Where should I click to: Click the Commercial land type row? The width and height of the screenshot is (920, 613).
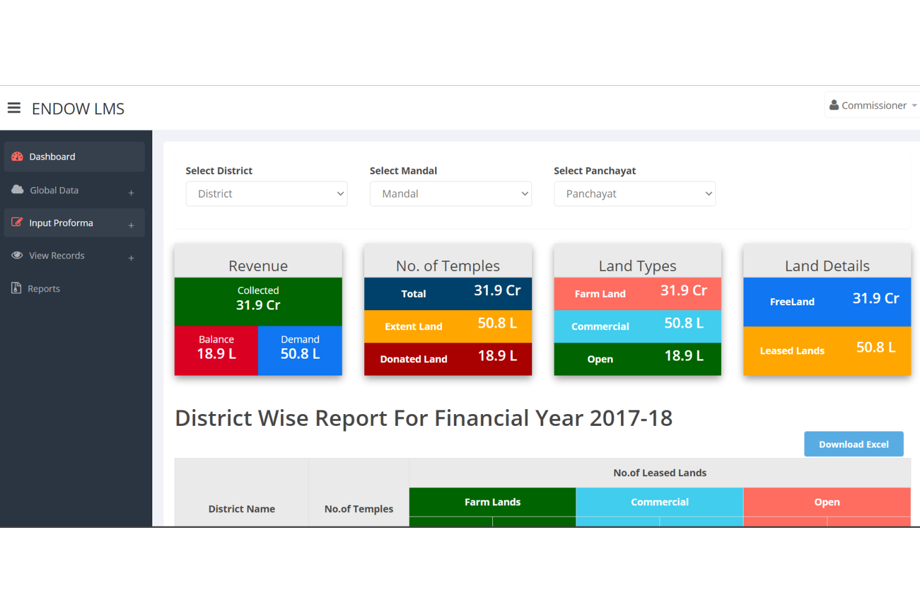[x=637, y=326]
